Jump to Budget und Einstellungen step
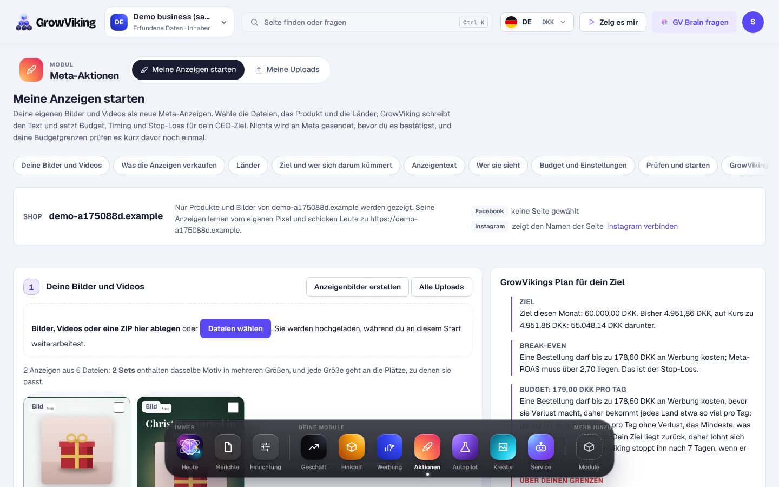The width and height of the screenshot is (779, 487). click(583, 166)
